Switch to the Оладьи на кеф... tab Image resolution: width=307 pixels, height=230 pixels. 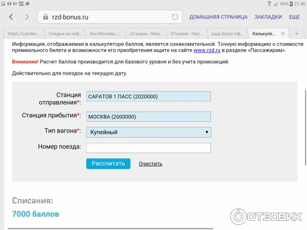65,34
